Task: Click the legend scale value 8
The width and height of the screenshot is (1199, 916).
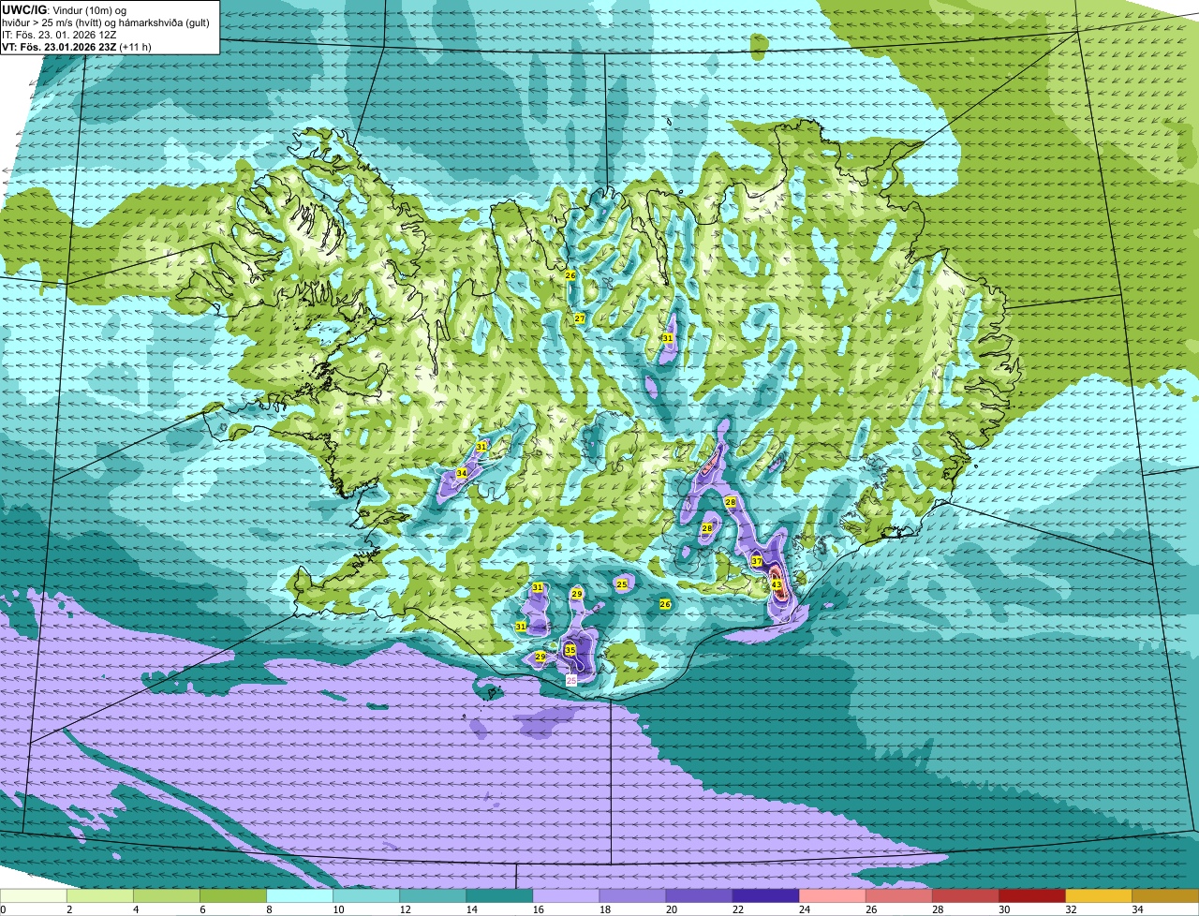Action: (269, 909)
